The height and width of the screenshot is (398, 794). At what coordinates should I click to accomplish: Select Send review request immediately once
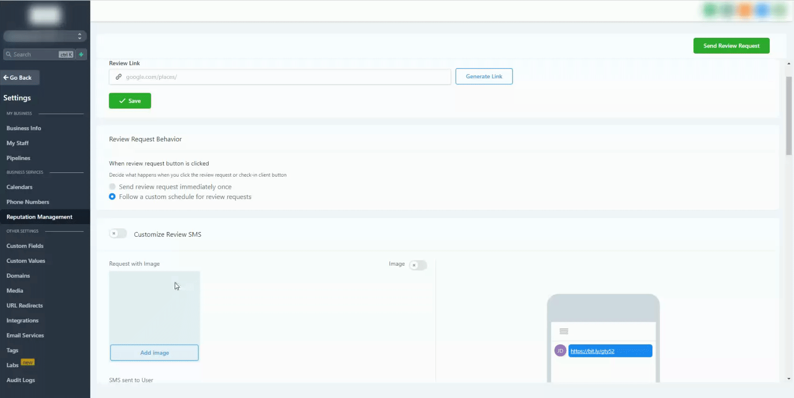[112, 186]
